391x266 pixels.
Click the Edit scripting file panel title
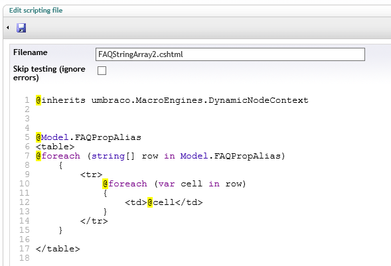(x=36, y=11)
